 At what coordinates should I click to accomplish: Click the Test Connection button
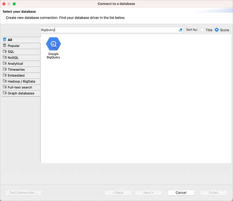coord(24,193)
